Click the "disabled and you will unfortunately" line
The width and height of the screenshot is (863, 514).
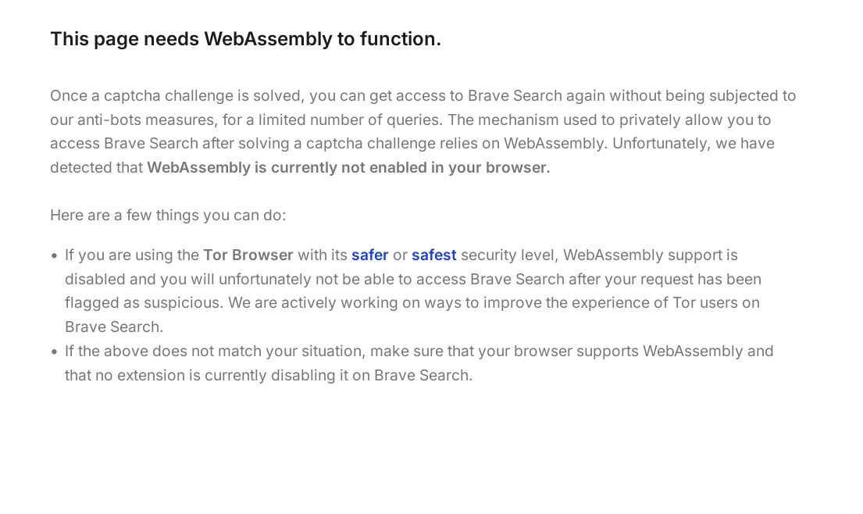coord(413,280)
